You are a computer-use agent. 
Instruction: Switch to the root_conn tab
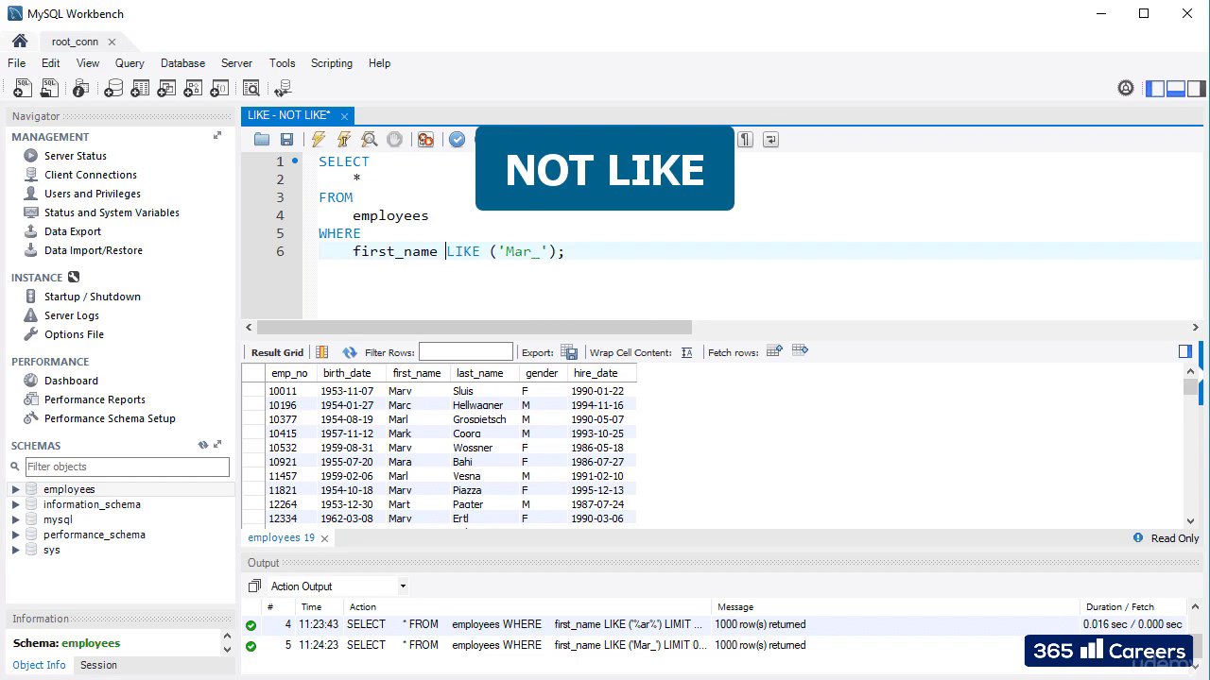point(75,42)
